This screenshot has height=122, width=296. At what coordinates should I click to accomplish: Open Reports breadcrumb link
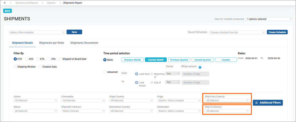tap(51, 3)
